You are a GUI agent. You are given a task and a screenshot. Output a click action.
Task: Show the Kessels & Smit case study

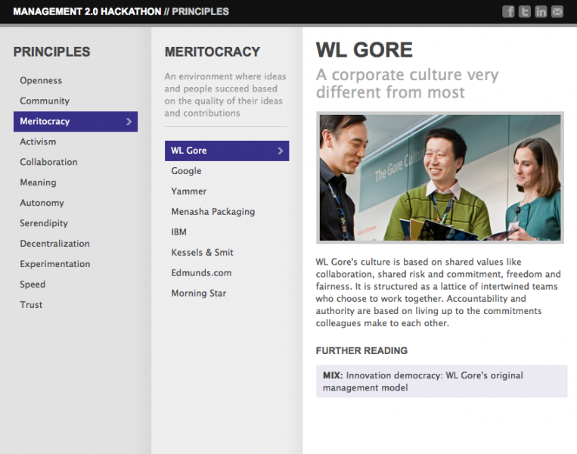(x=203, y=253)
